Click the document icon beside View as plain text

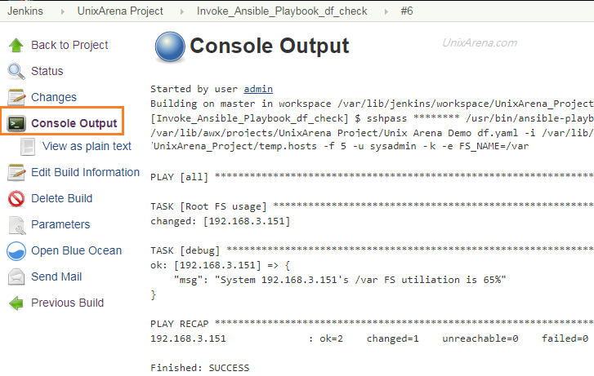coord(28,147)
